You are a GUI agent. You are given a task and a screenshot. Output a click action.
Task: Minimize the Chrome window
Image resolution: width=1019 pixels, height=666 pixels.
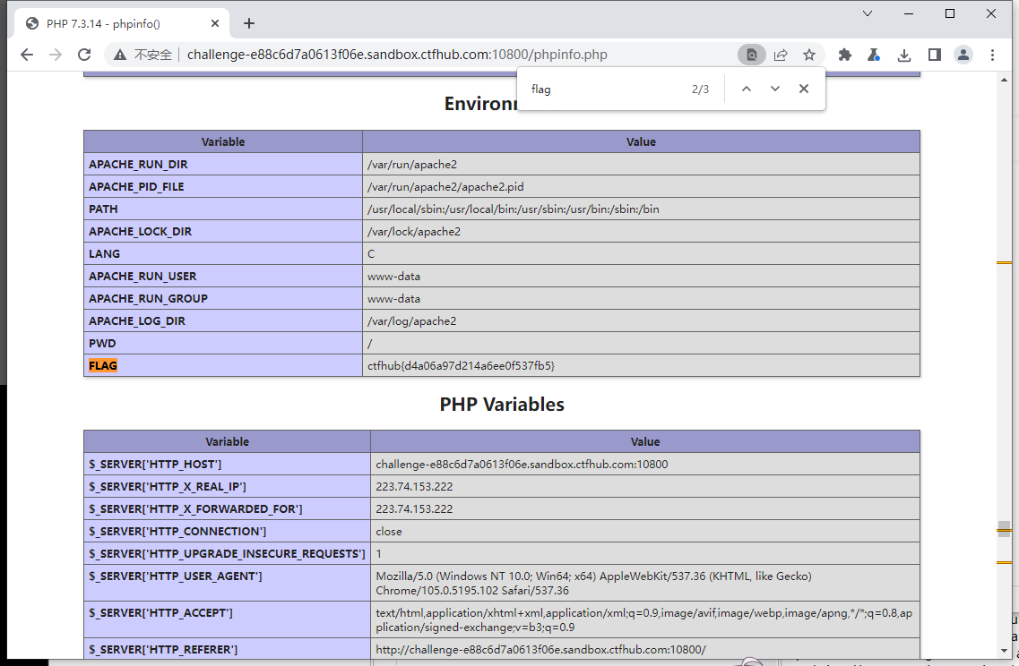coord(909,13)
